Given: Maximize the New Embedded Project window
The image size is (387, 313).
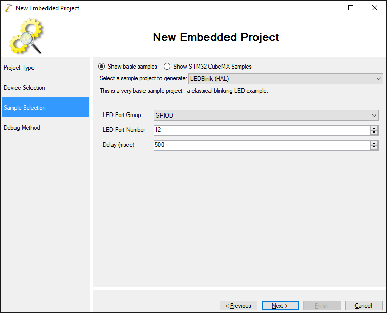Looking at the screenshot, I should click(351, 8).
